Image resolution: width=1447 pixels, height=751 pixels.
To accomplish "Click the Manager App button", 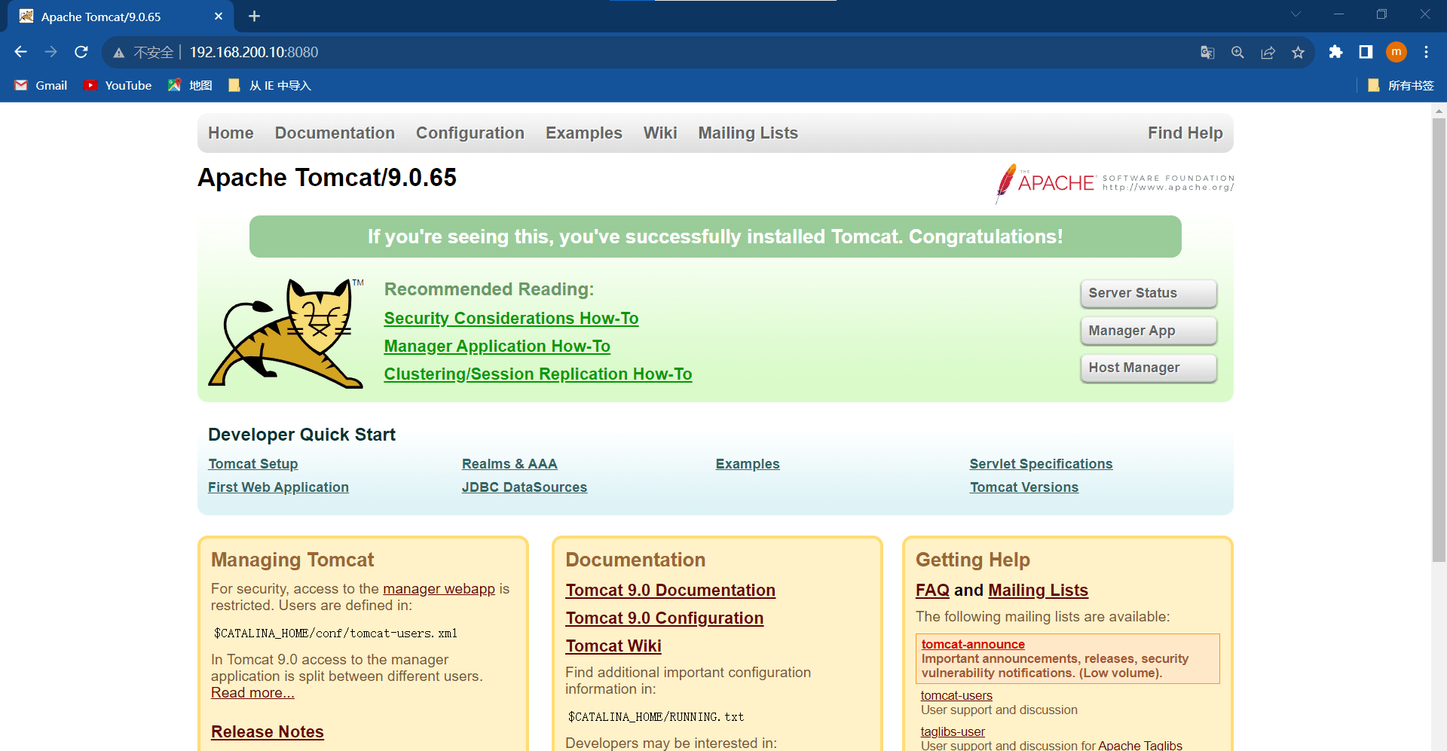I will click(1149, 331).
